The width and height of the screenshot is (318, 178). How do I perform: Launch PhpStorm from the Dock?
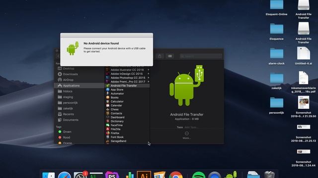112,175
